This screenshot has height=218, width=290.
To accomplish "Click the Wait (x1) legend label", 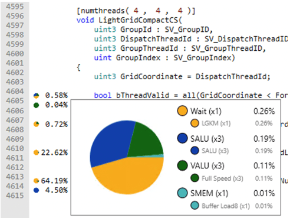I will (x=206, y=111).
